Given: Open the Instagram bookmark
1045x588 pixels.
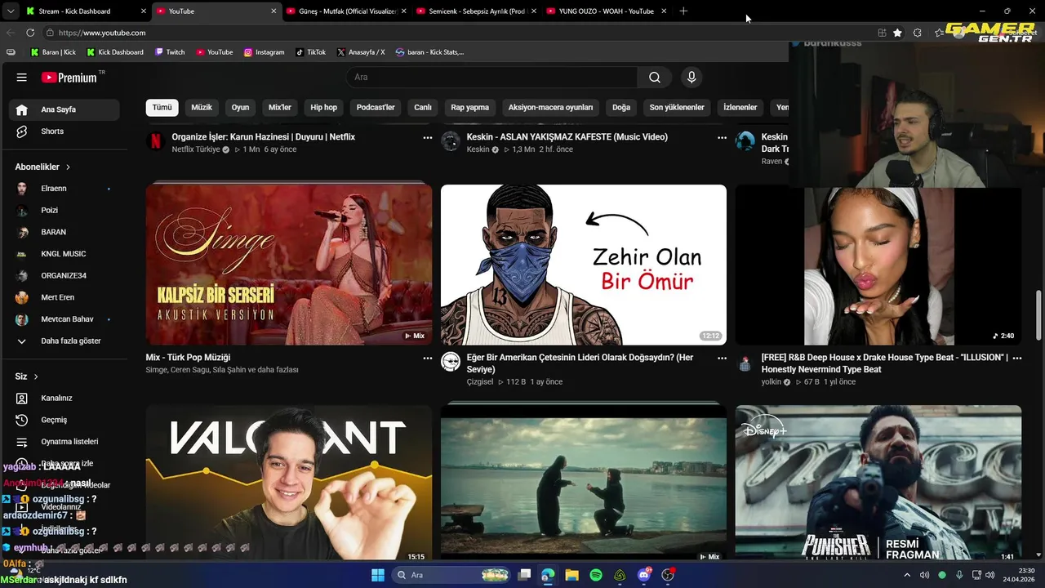Looking at the screenshot, I should tap(264, 52).
